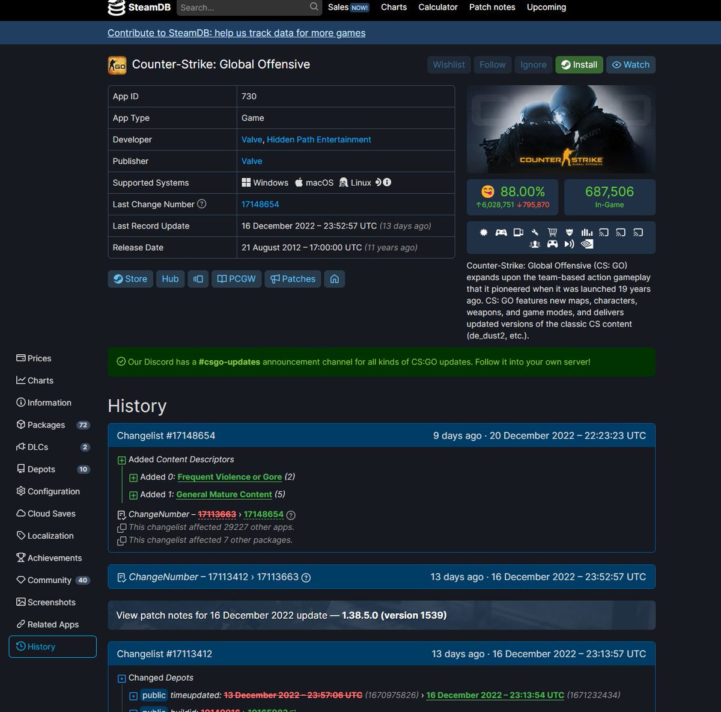This screenshot has width=721, height=712.
Task: Open Calculator in top navigation
Action: [x=438, y=7]
